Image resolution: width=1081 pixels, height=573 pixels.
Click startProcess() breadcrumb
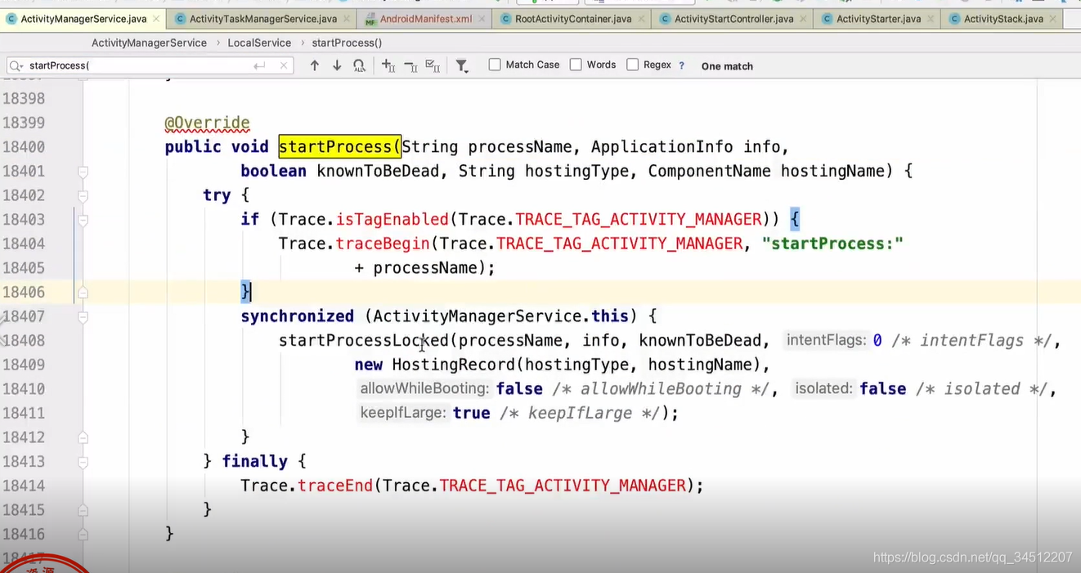347,43
